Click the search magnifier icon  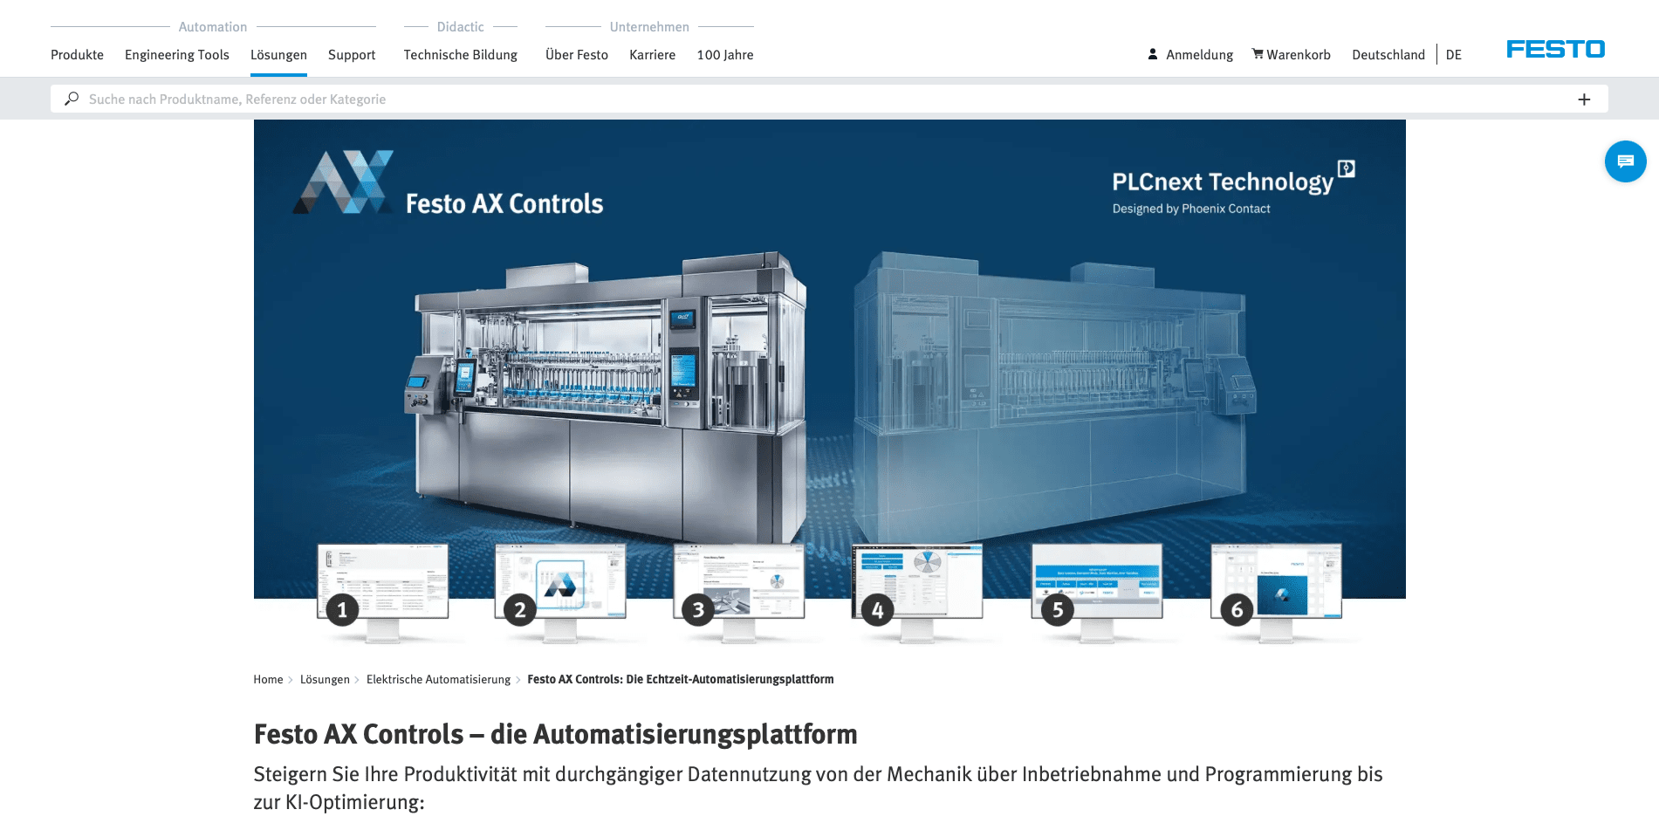click(x=72, y=99)
